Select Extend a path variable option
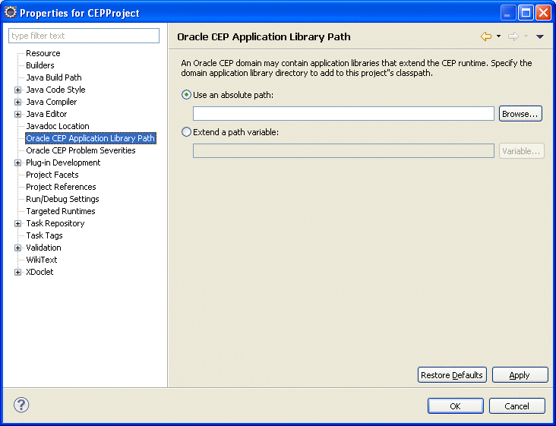The height and width of the screenshot is (426, 556). [x=186, y=132]
